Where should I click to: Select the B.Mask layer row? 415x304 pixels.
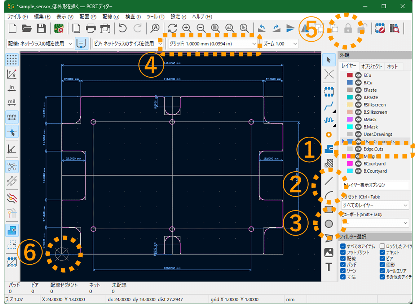(x=375, y=127)
